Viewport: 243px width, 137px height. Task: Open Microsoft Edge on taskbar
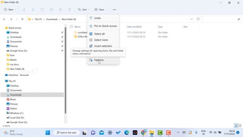pos(126,133)
